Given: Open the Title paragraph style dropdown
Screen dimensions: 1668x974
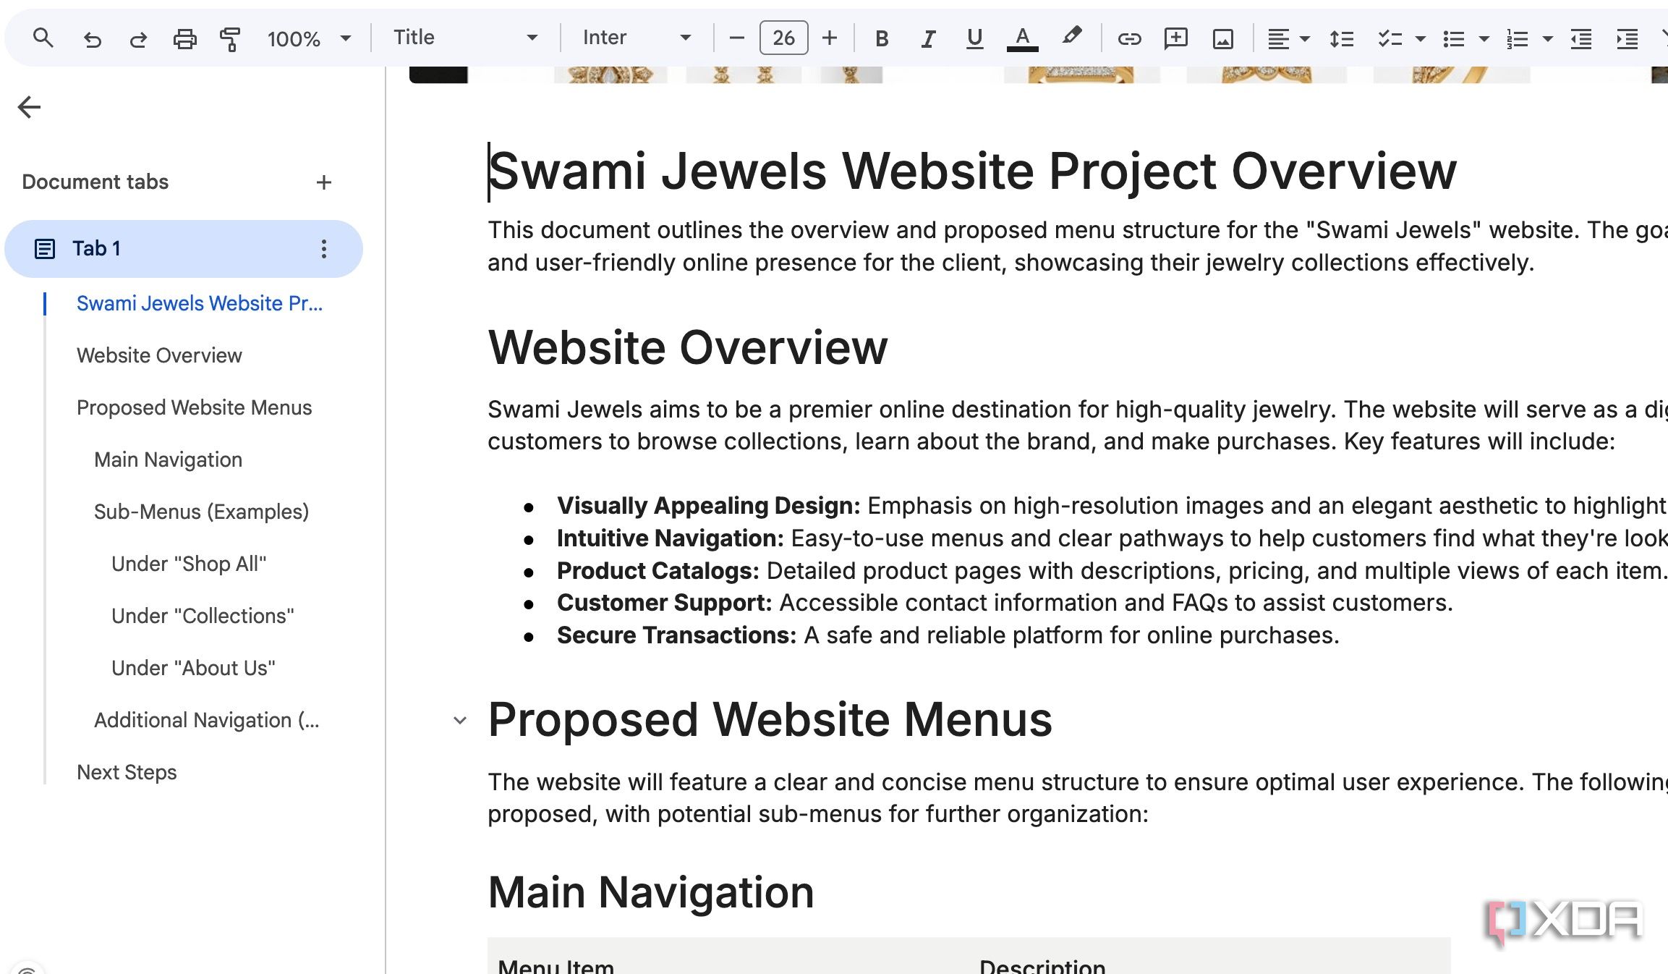Looking at the screenshot, I should click(466, 38).
